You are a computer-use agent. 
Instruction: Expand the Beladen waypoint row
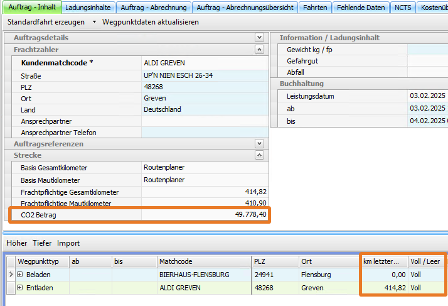[20, 275]
